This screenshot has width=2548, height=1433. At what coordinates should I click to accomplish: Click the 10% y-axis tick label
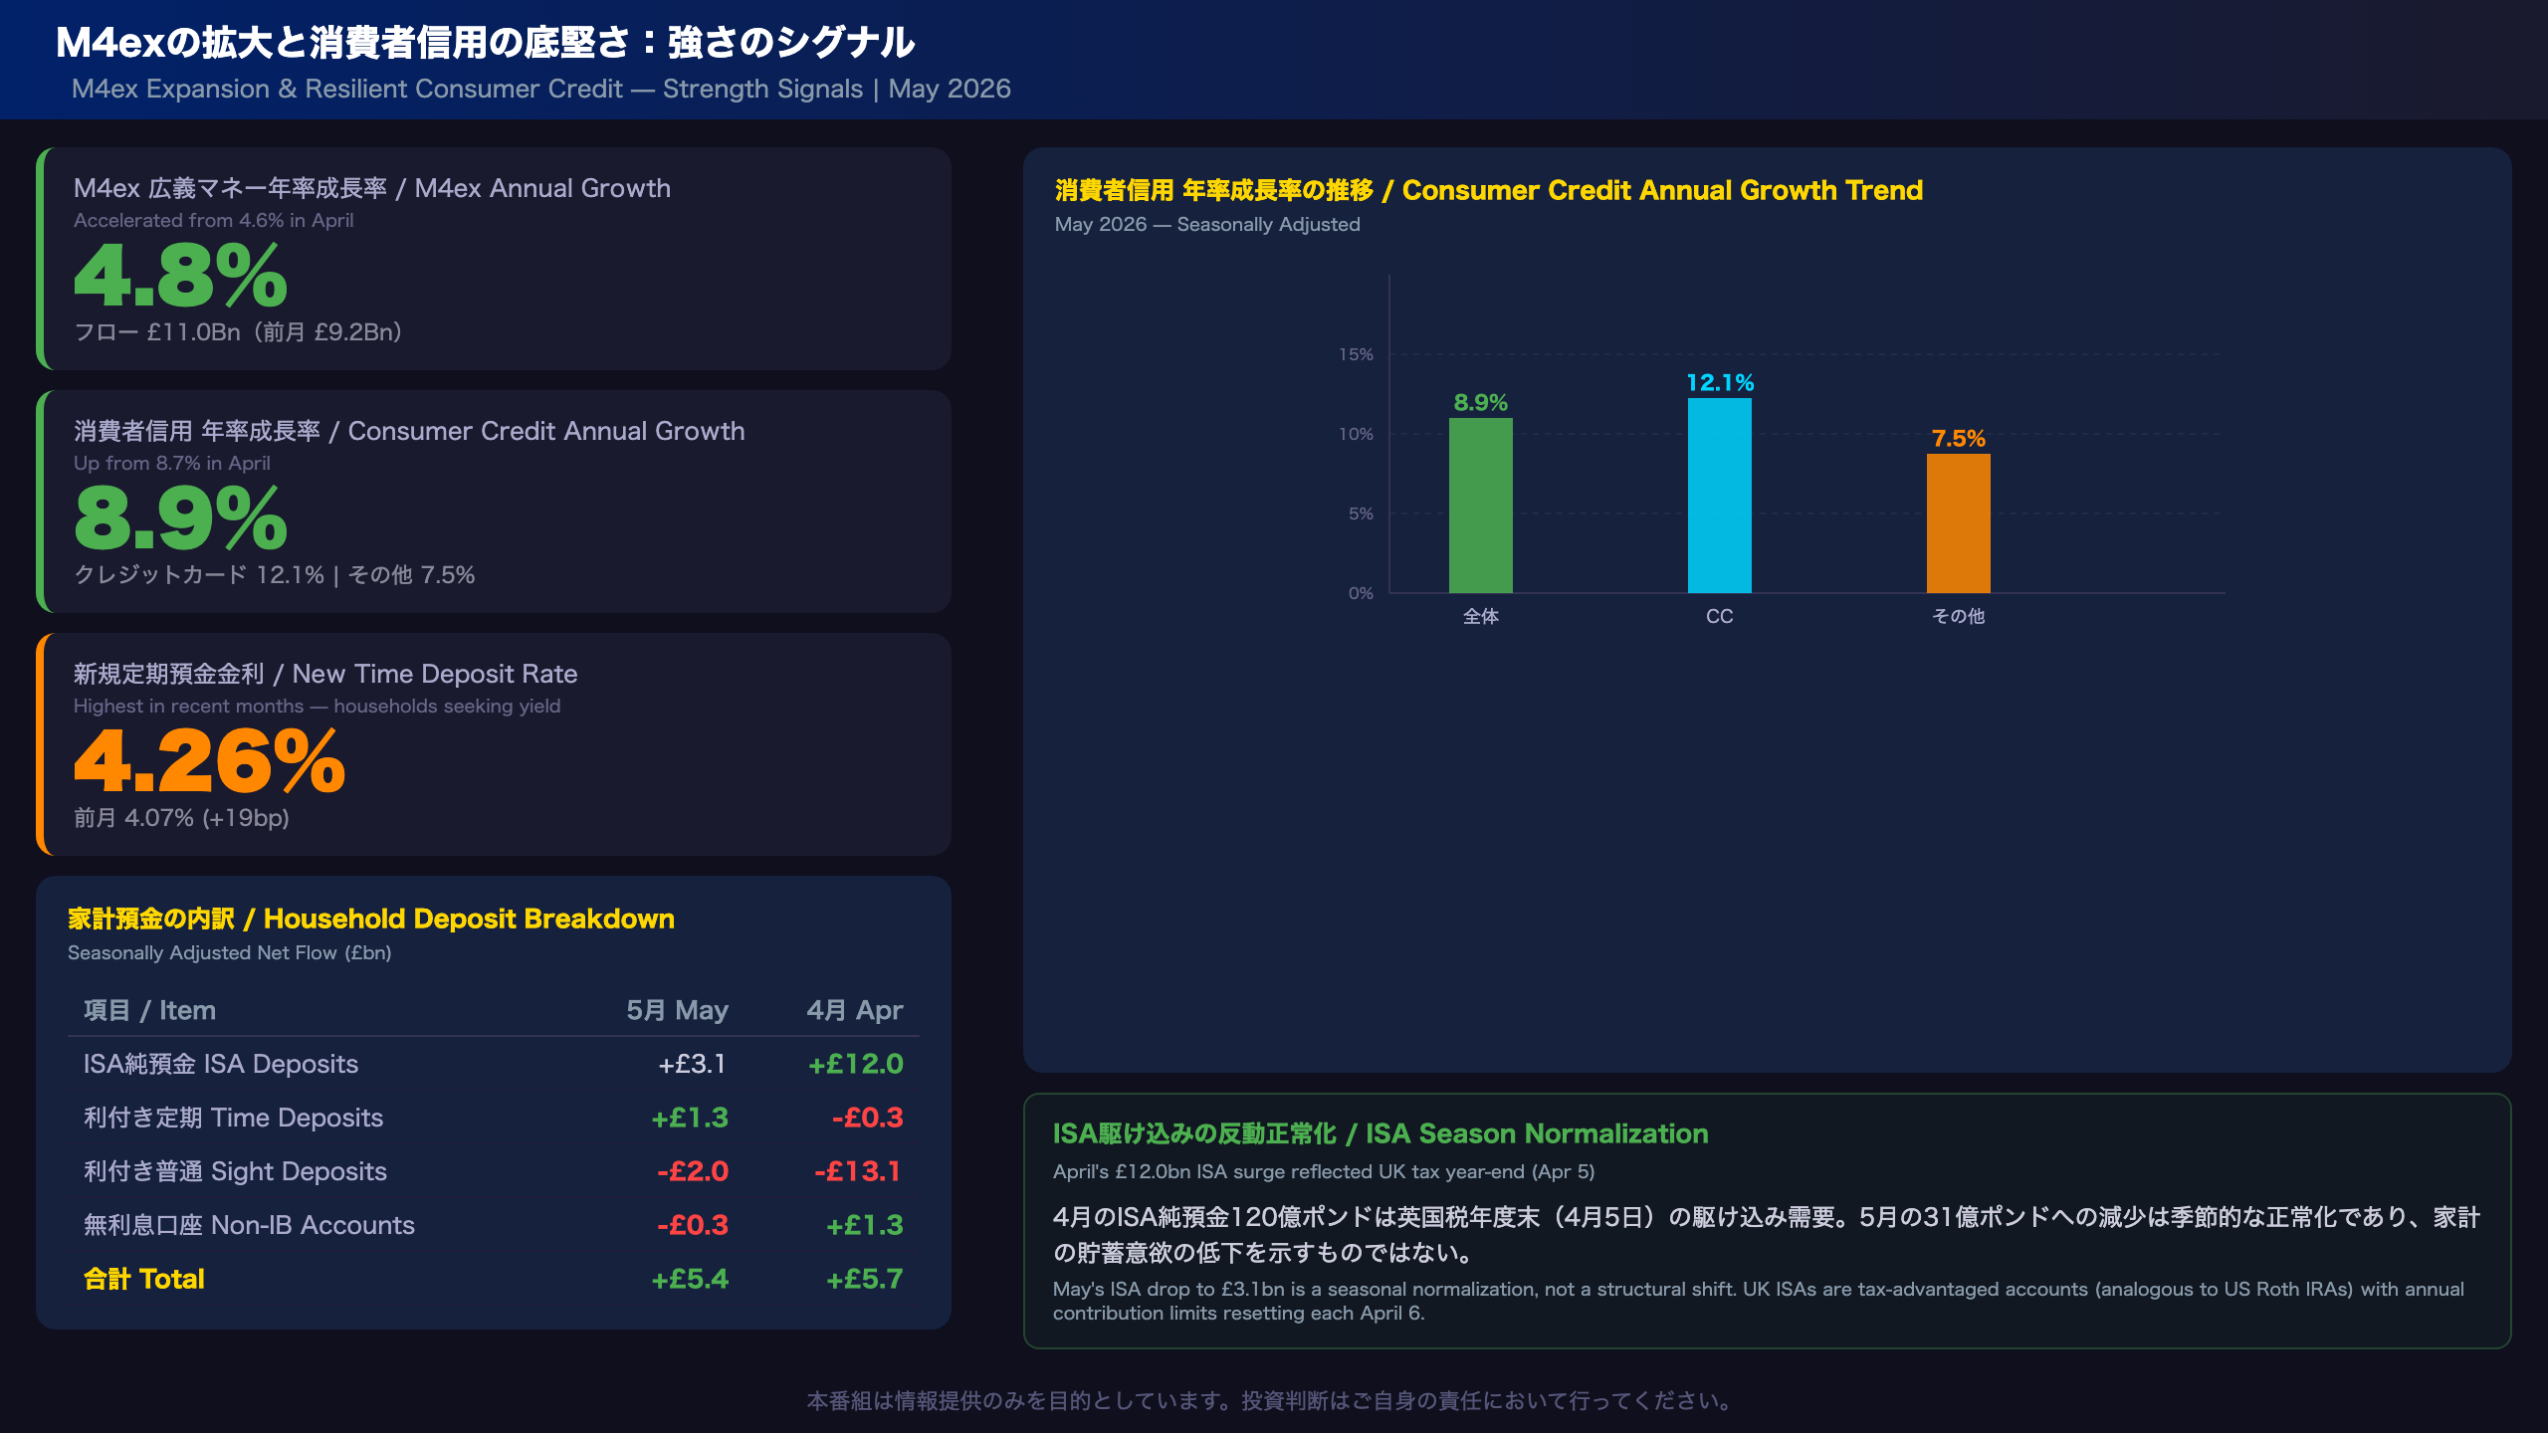pyautogui.click(x=1356, y=434)
